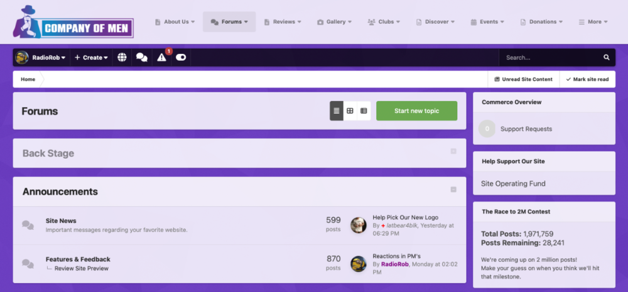
Task: Click inside the Search field
Action: click(x=549, y=57)
